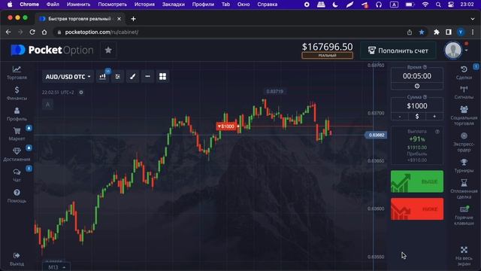Open the Финансы finance section
This screenshot has width=481, height=271.
[x=17, y=93]
